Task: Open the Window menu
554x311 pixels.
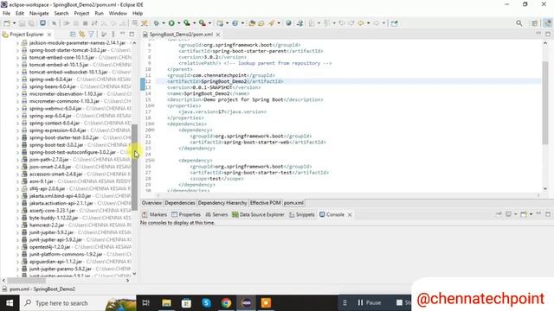Action: (x=118, y=14)
